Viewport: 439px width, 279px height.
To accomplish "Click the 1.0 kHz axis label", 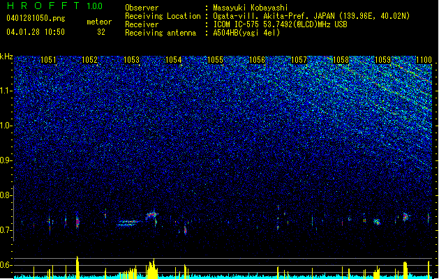I will [5, 126].
